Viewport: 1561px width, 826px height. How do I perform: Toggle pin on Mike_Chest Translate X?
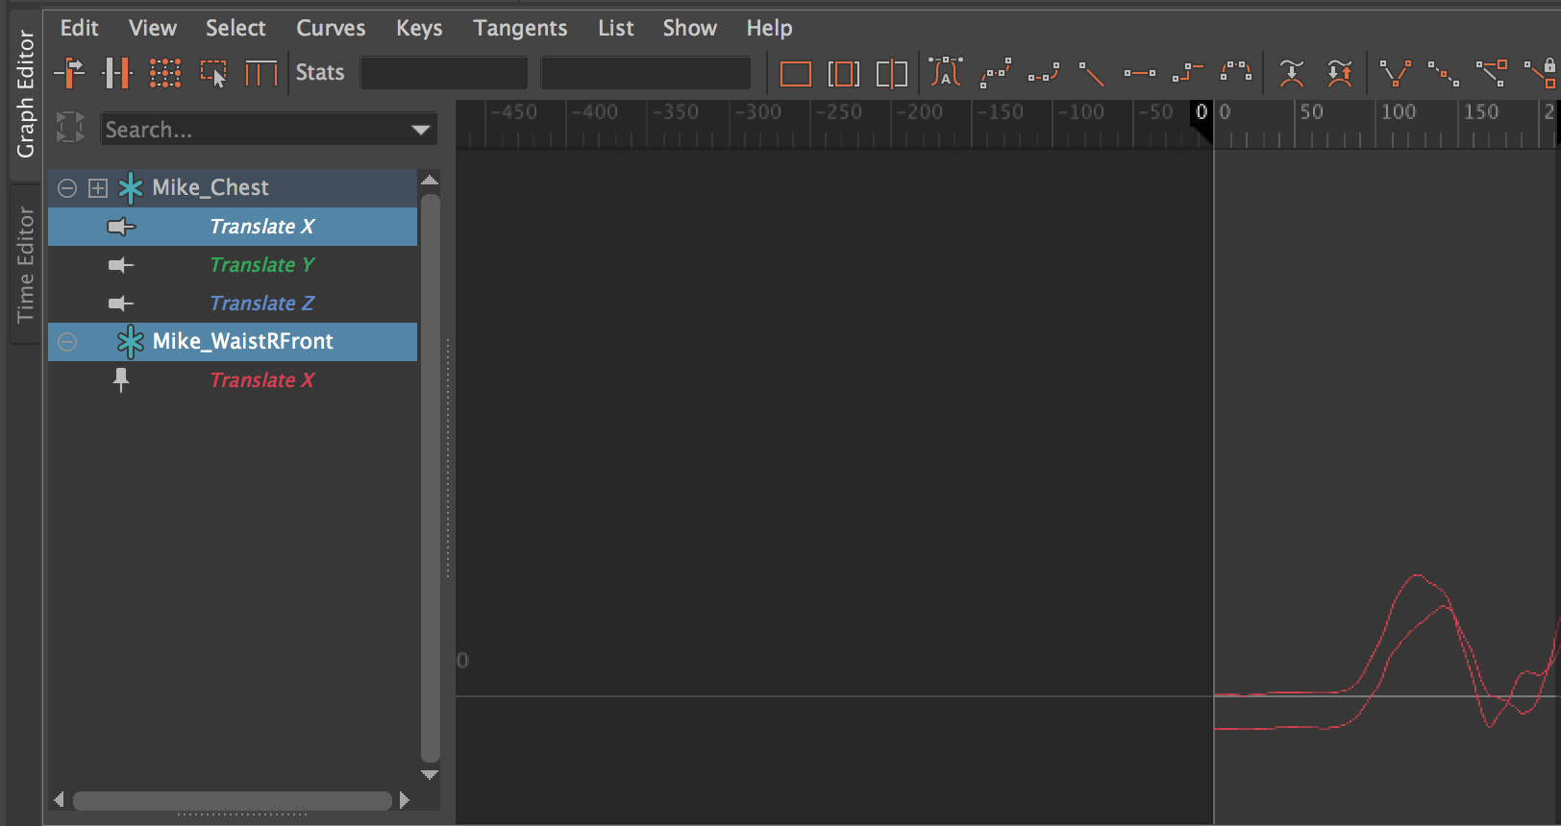click(x=121, y=227)
